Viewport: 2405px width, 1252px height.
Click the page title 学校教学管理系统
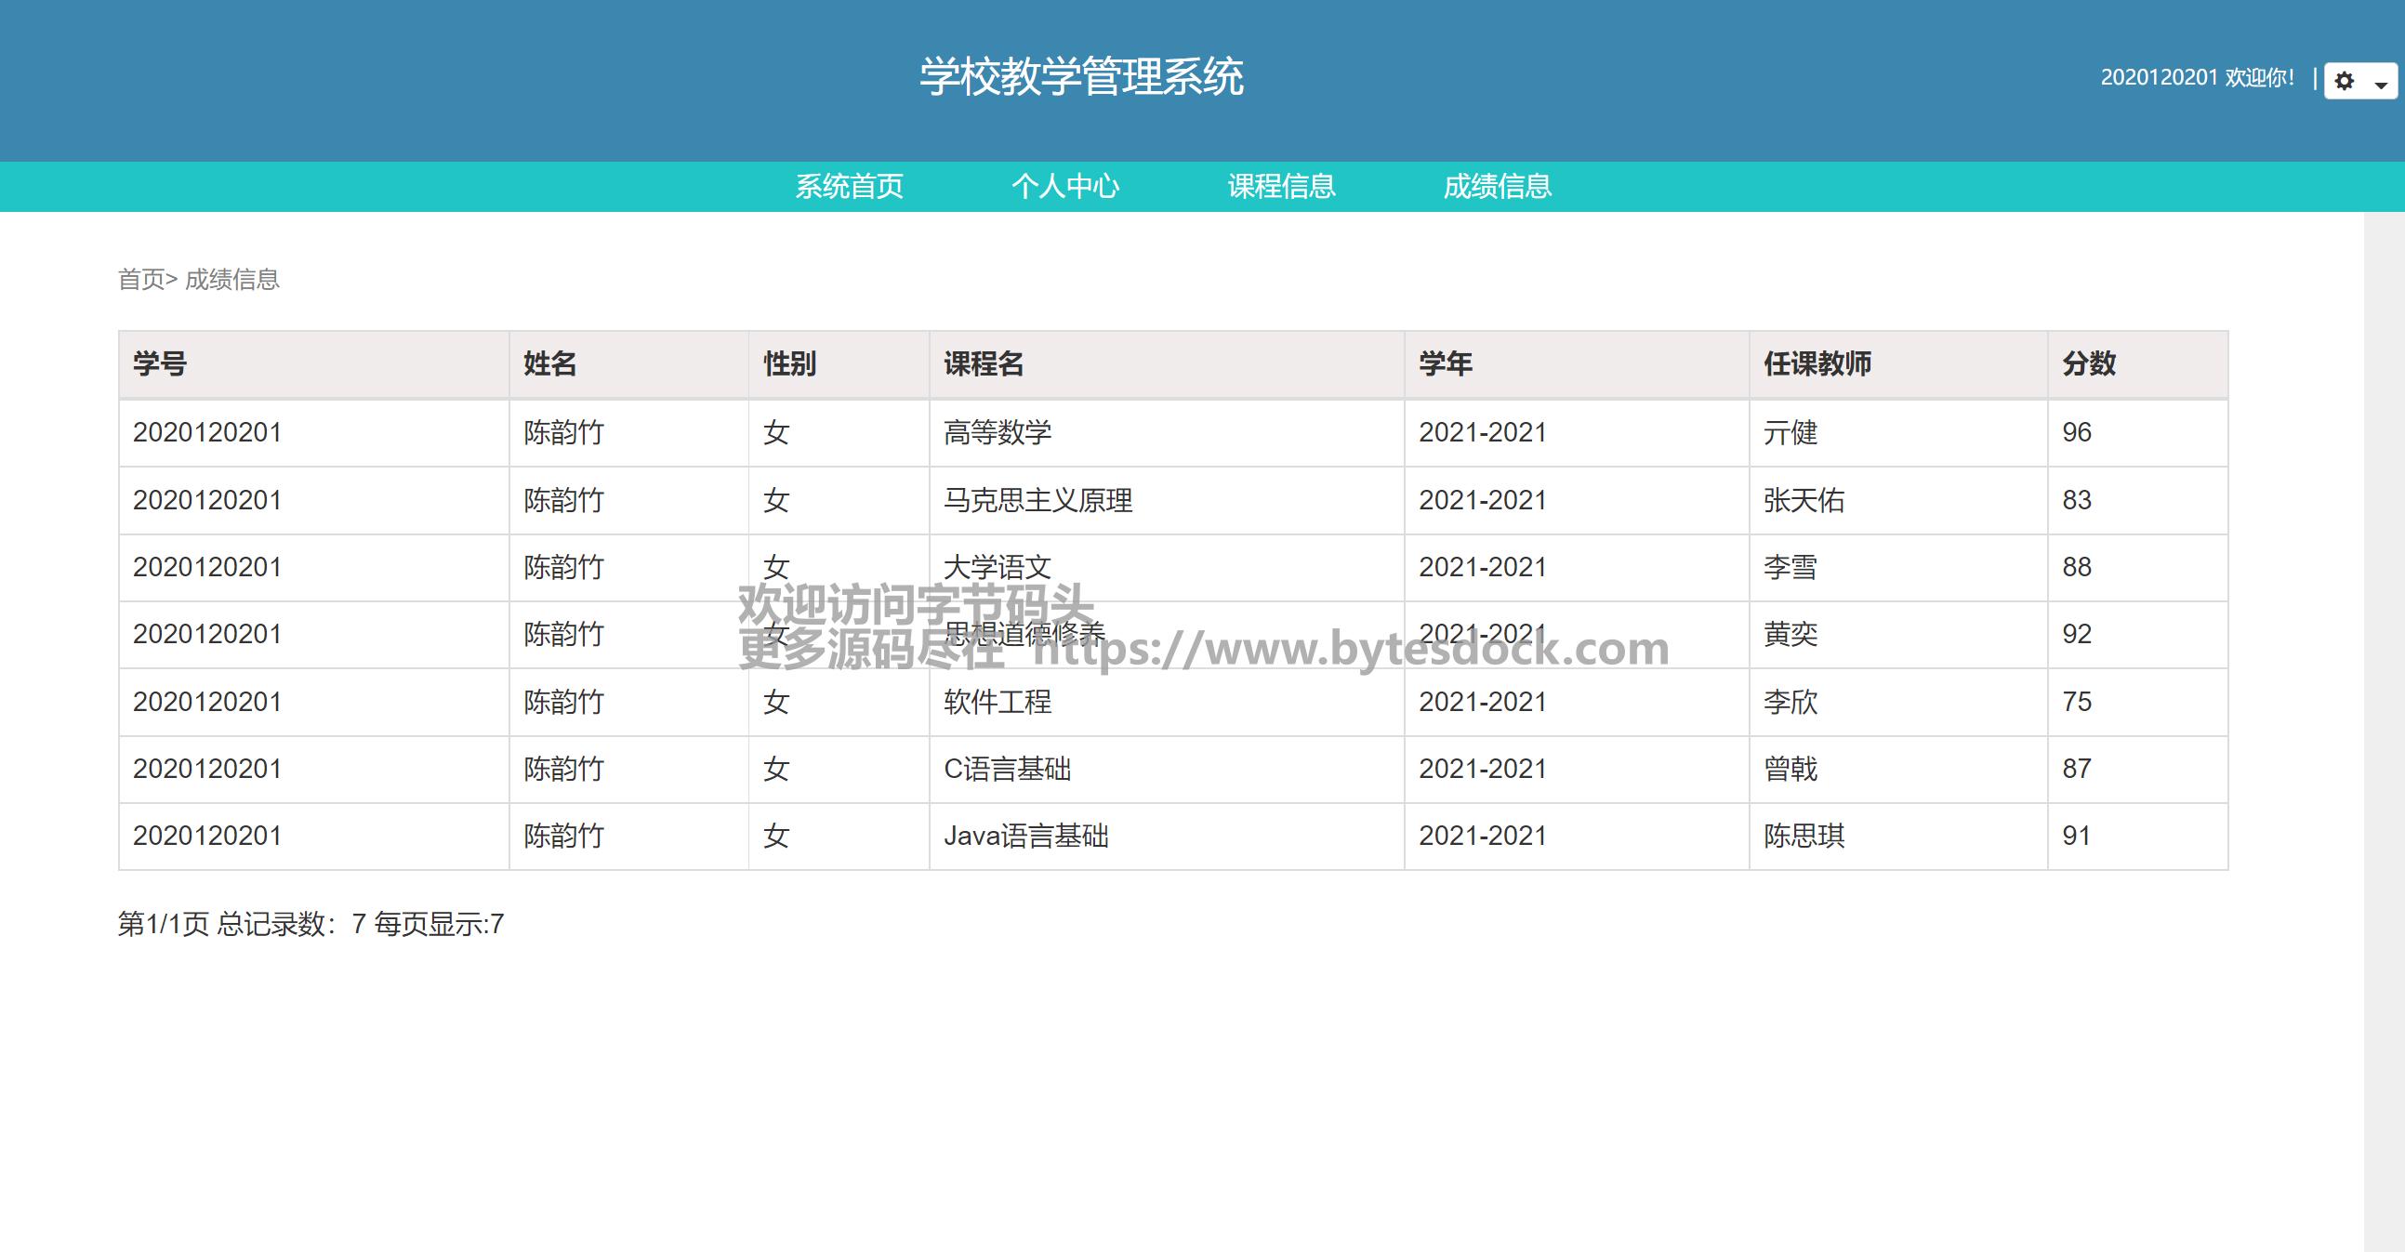click(1081, 76)
